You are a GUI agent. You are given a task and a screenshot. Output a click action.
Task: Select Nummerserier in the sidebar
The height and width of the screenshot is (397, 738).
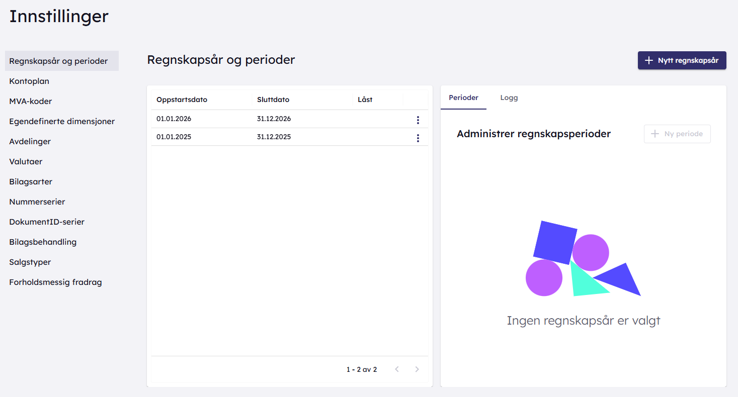point(37,202)
